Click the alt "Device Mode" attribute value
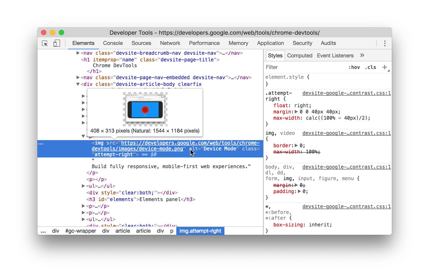Image resolution: width=427 pixels, height=274 pixels. point(220,149)
